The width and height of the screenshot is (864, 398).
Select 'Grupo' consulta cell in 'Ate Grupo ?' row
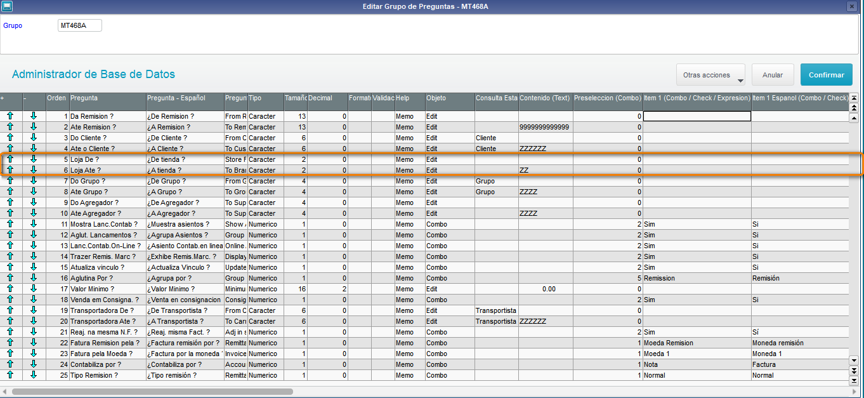[x=496, y=192]
